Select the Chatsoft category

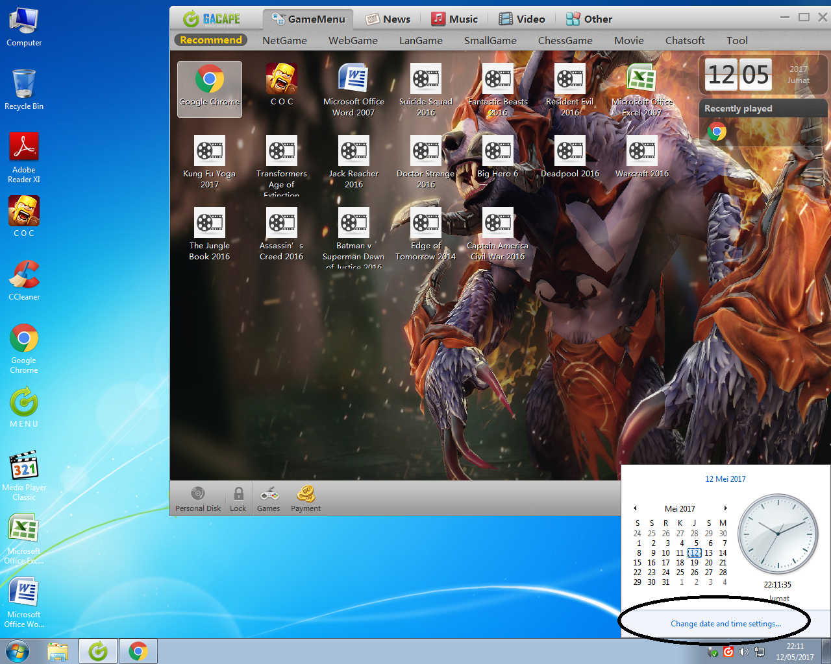pos(685,40)
